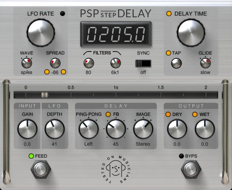Toggle the orange LED left of -86

(47, 72)
